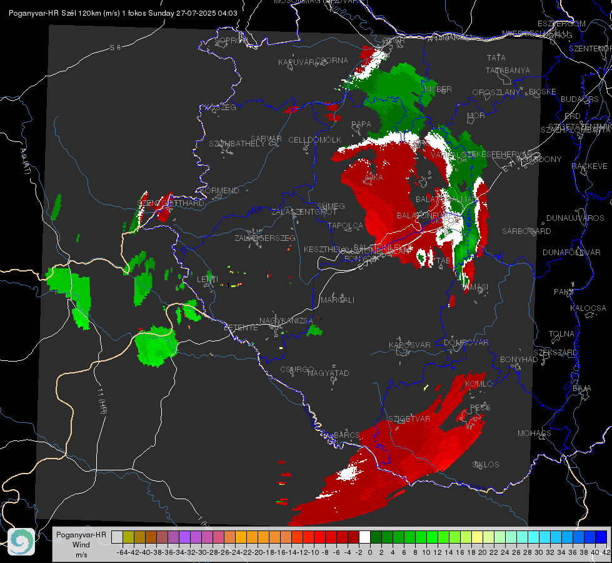Click the 'Poganyvar-HR Wind m/s' legend title

(81, 545)
